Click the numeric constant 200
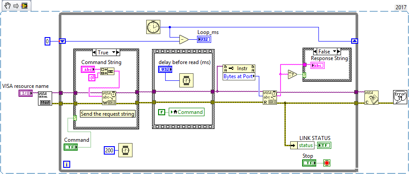This screenshot has width=409, height=174. (x=110, y=150)
